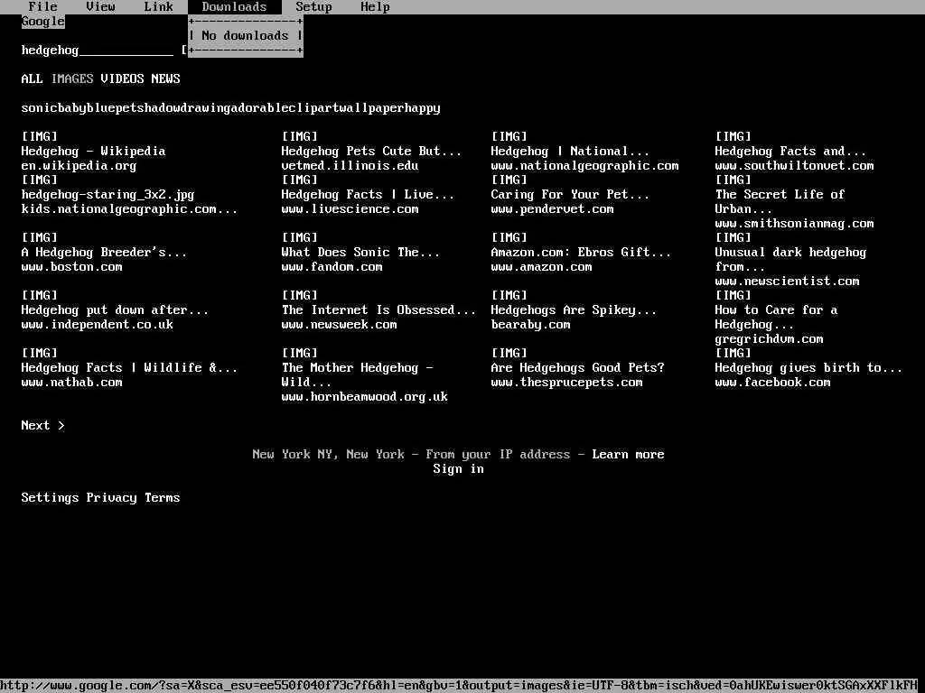The width and height of the screenshot is (925, 693).
Task: Open the Setup menu
Action: [x=313, y=7]
